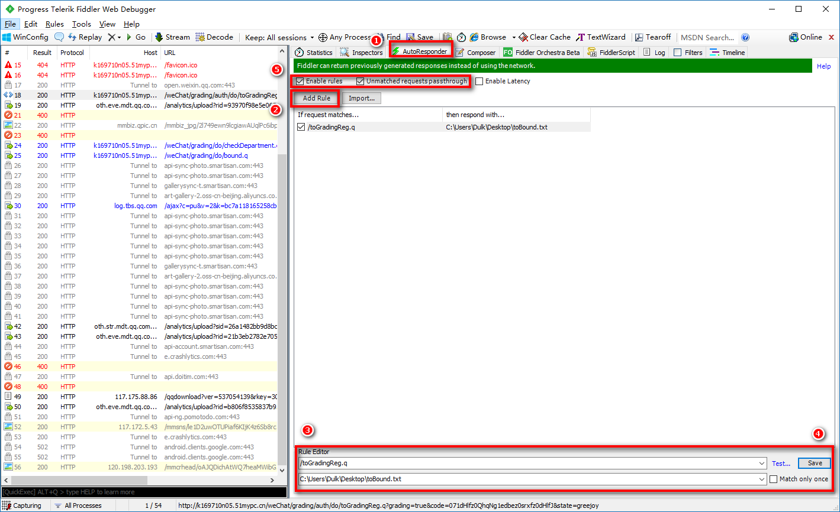
Task: Click the Go resume button
Action: click(136, 37)
